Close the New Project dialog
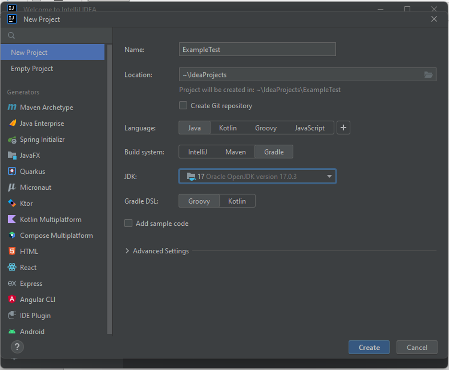The height and width of the screenshot is (370, 449). click(x=434, y=19)
